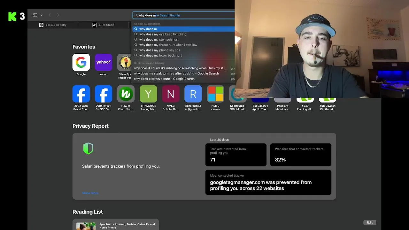Choose 'why does my phone say sos' suggestion
The width and height of the screenshot is (409, 230).
point(184,50)
